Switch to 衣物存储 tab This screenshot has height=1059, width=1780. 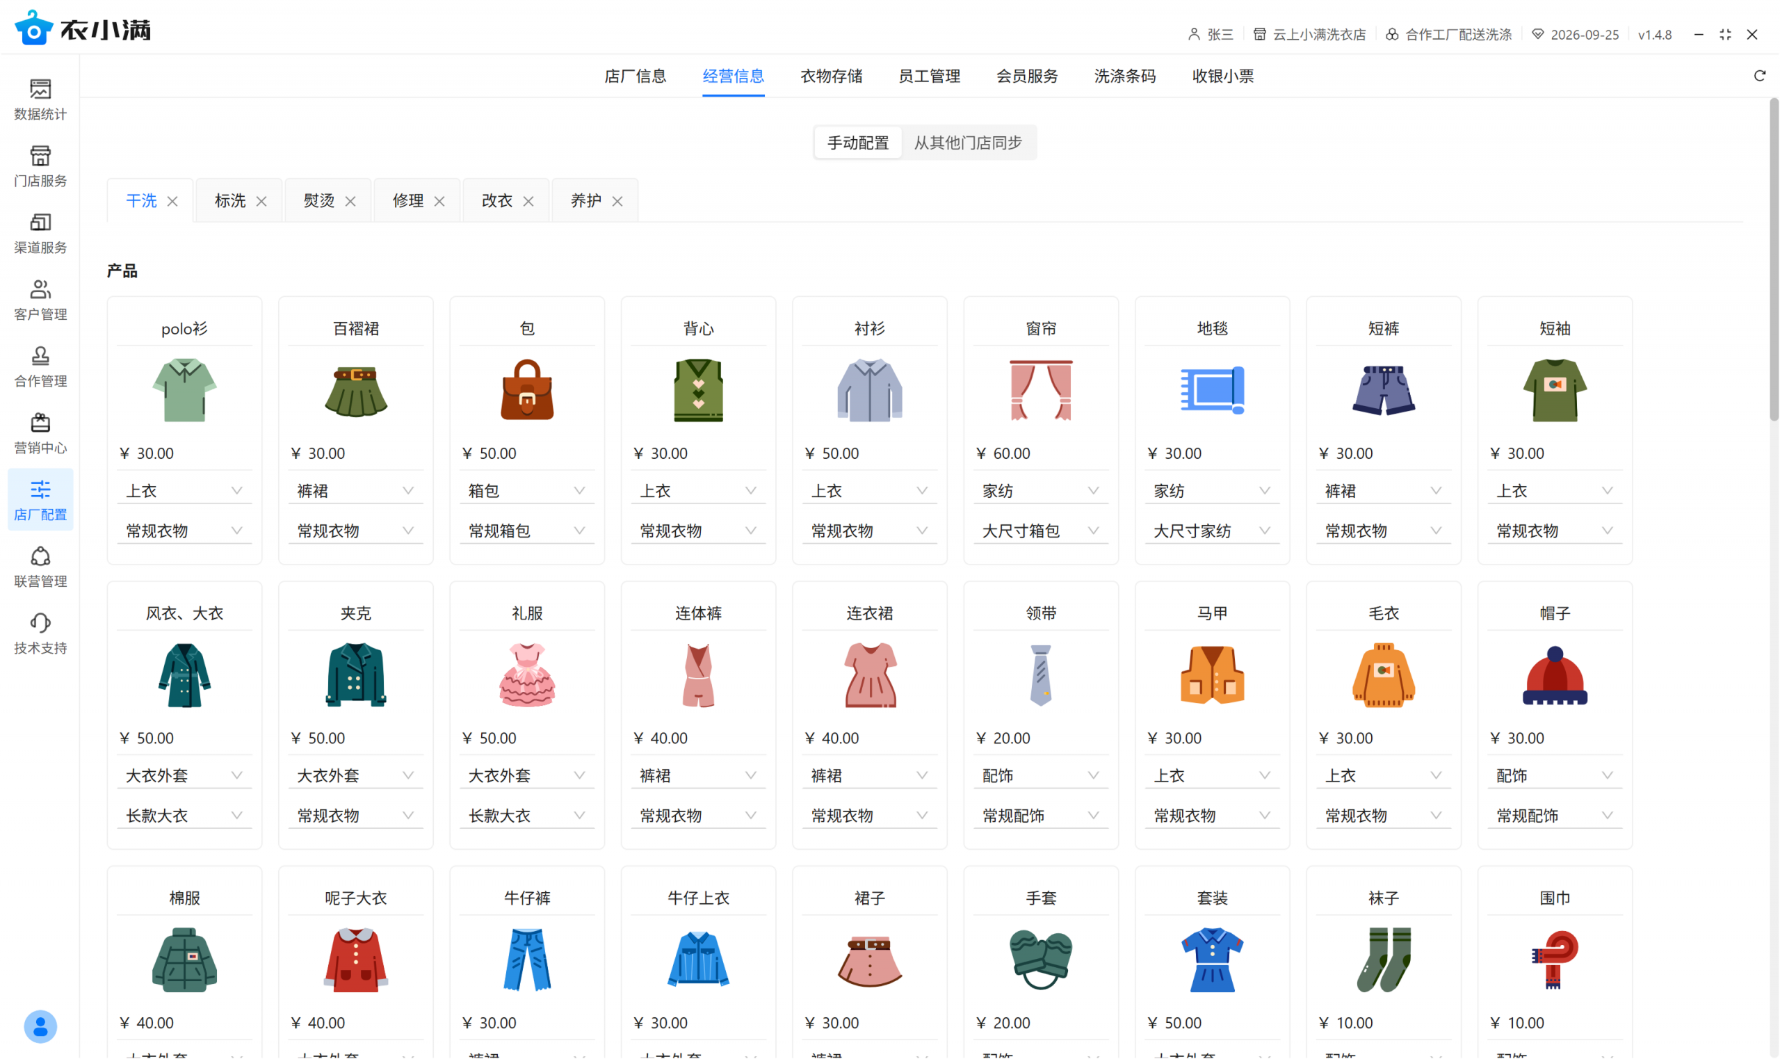(x=831, y=76)
